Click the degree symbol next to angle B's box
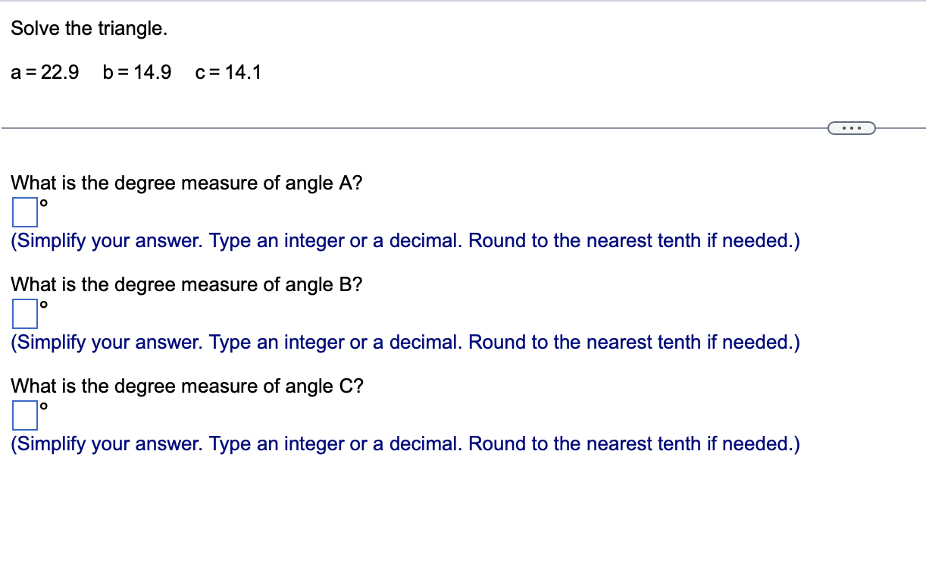The height and width of the screenshot is (564, 926). point(43,303)
